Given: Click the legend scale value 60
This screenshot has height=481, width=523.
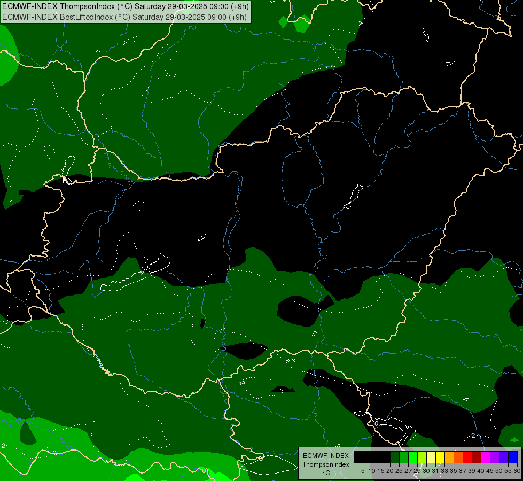Looking at the screenshot, I should click(517, 471).
